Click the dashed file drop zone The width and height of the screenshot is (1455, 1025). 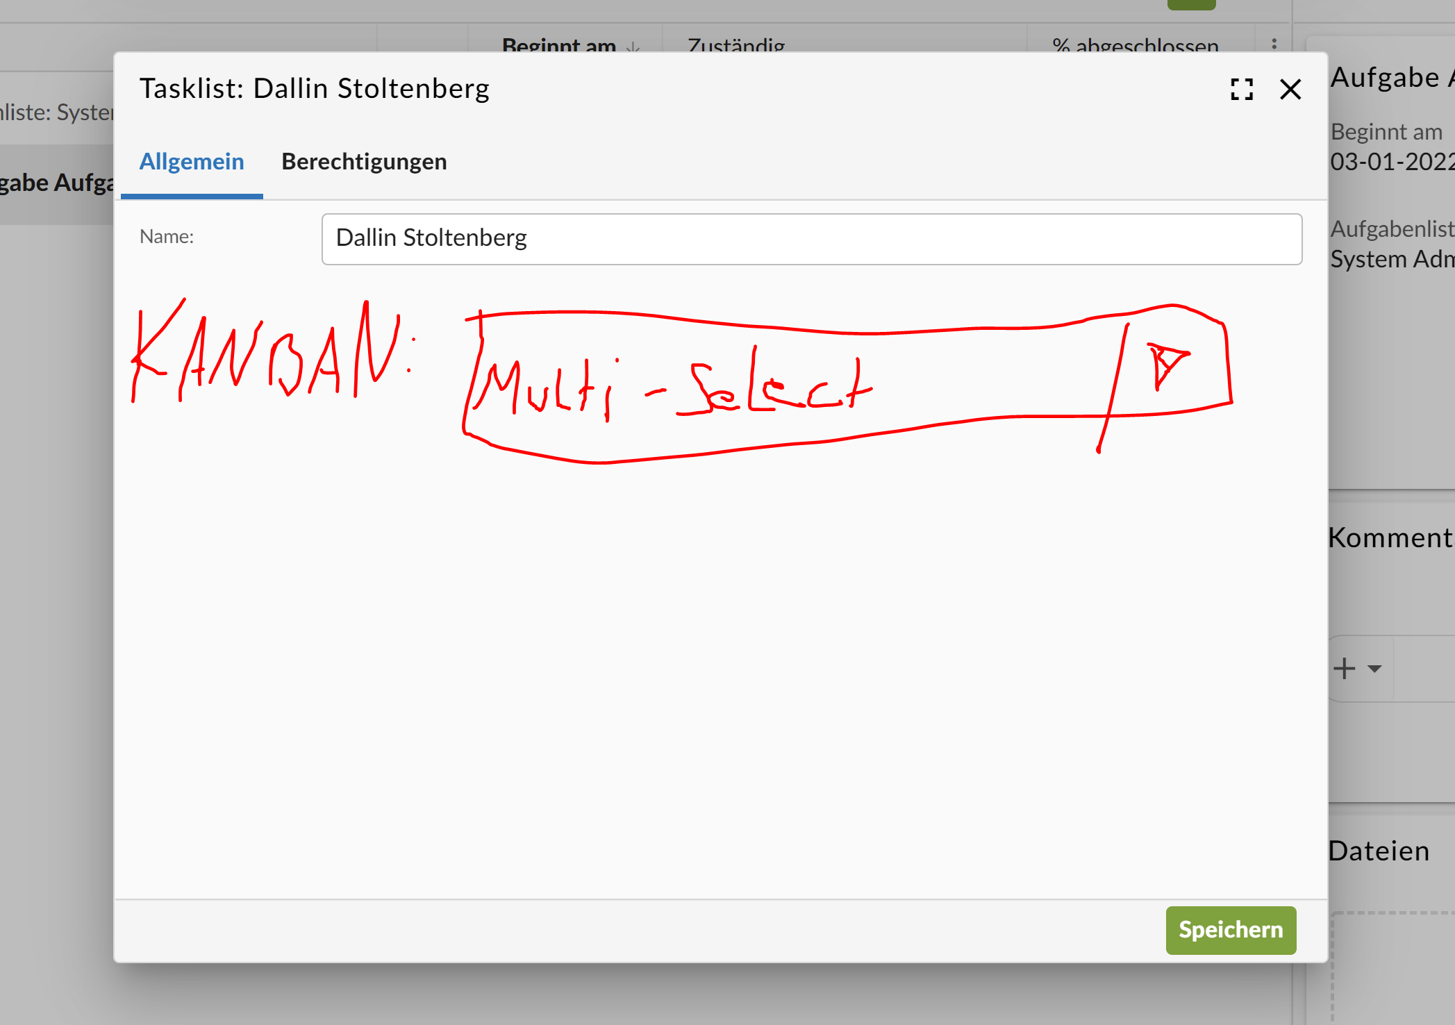point(1392,969)
